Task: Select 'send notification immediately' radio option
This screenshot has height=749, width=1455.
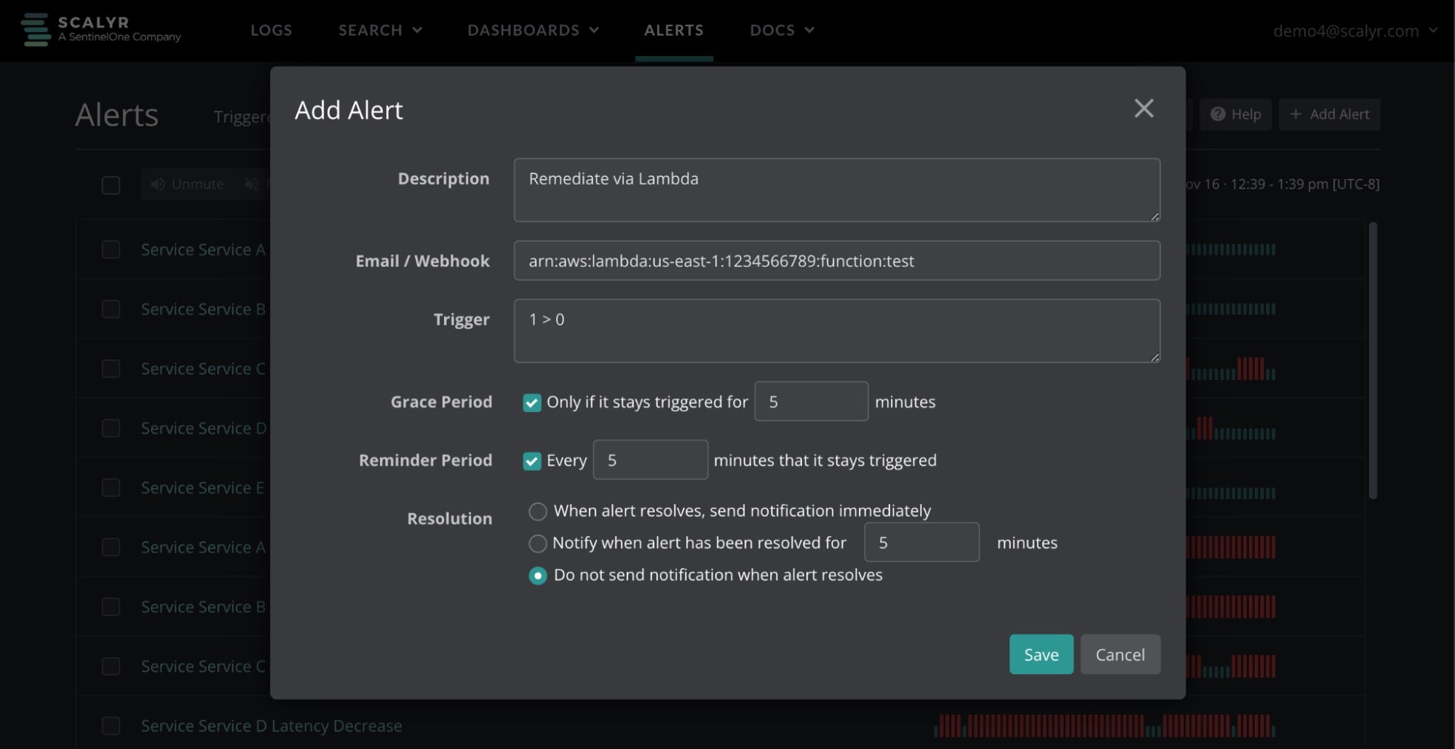Action: (x=538, y=512)
